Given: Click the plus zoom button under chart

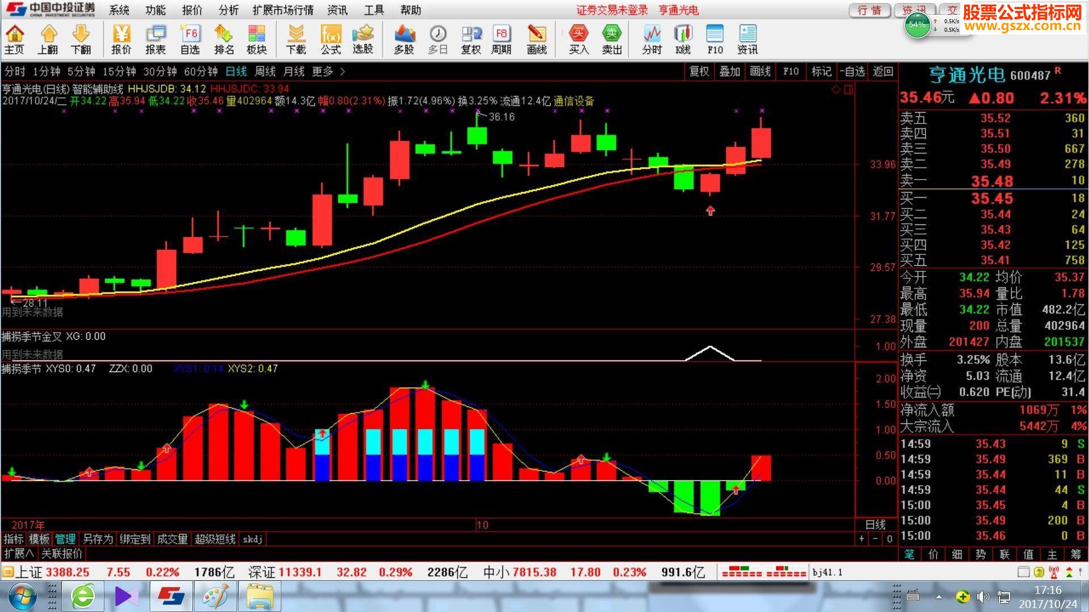Looking at the screenshot, I should [x=862, y=539].
